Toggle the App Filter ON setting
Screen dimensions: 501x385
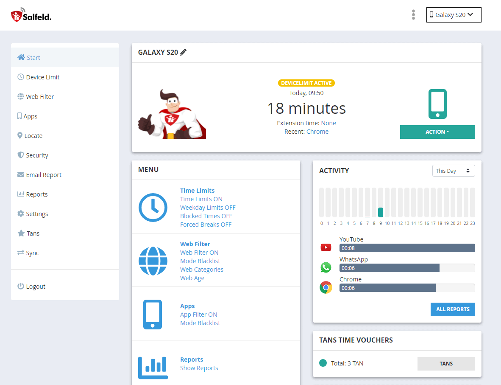click(198, 315)
